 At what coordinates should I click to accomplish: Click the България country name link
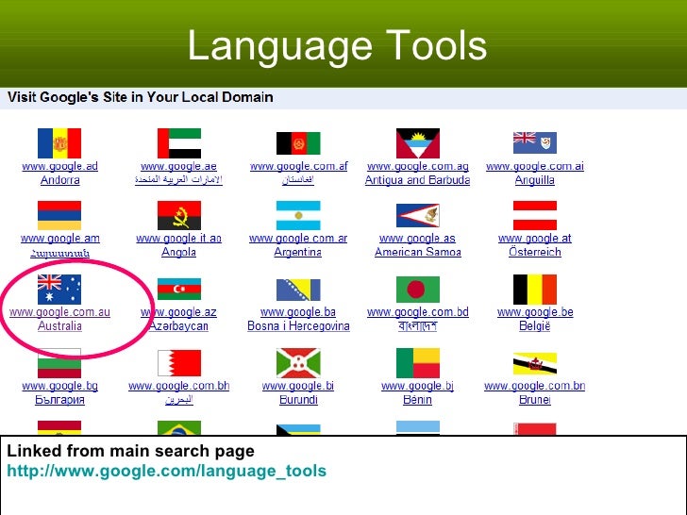(x=60, y=399)
